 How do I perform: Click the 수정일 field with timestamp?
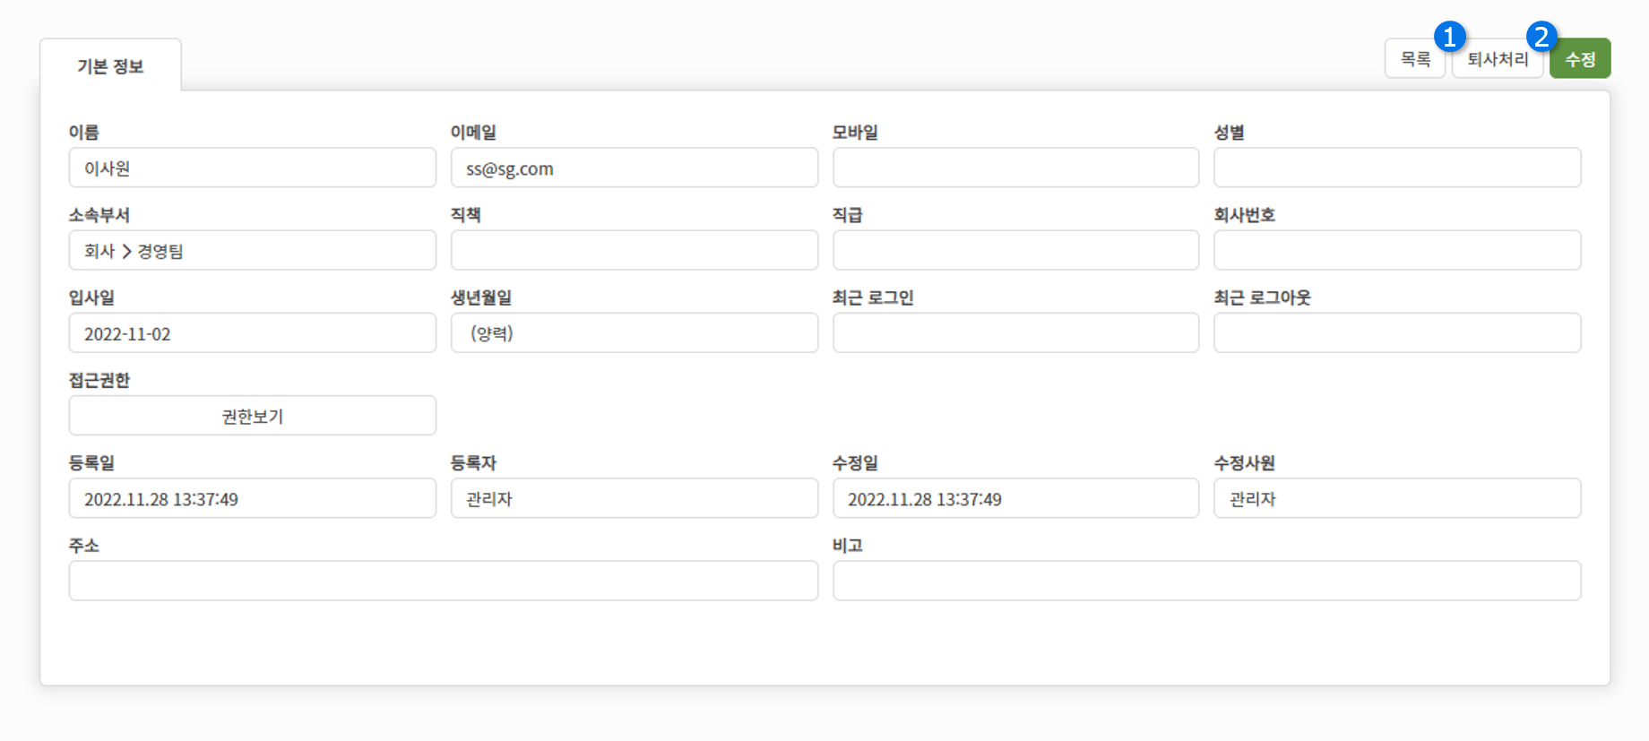click(1016, 498)
